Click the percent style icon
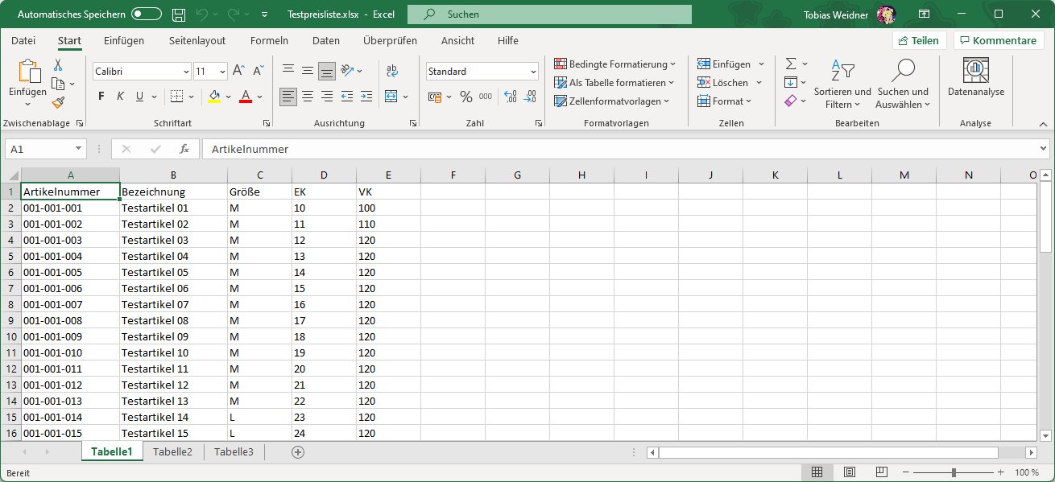The height and width of the screenshot is (482, 1055). pyautogui.click(x=466, y=97)
